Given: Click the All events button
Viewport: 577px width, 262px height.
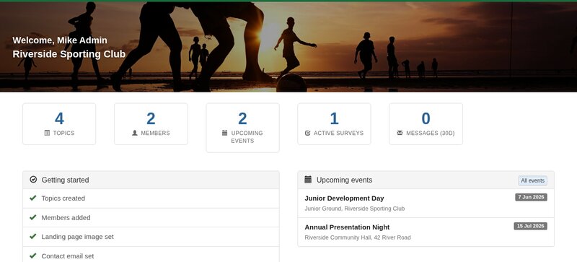Looking at the screenshot, I should coord(532,180).
